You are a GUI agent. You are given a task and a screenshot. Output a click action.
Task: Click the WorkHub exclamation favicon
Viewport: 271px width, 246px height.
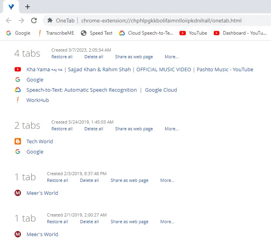[18, 100]
